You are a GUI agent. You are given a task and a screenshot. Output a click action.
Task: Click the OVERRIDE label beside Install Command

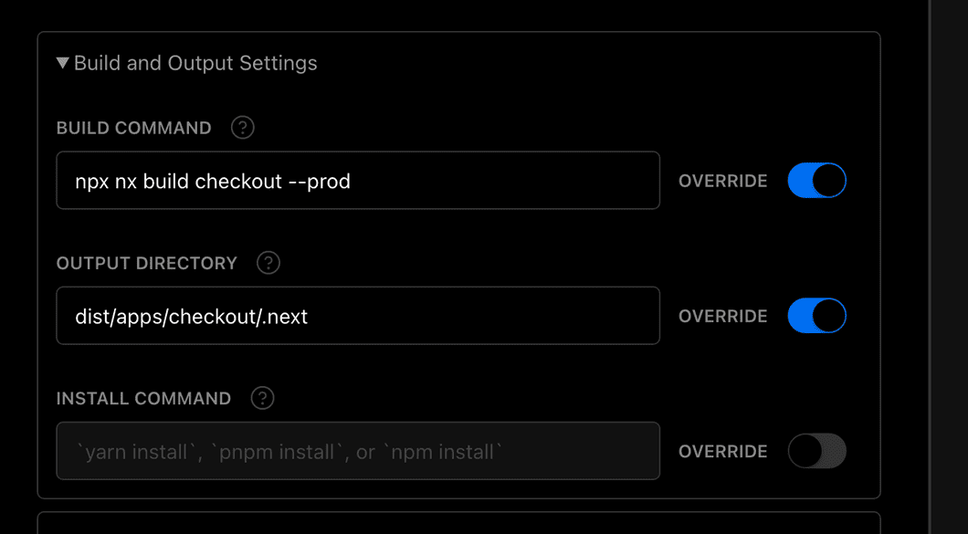[x=722, y=451]
